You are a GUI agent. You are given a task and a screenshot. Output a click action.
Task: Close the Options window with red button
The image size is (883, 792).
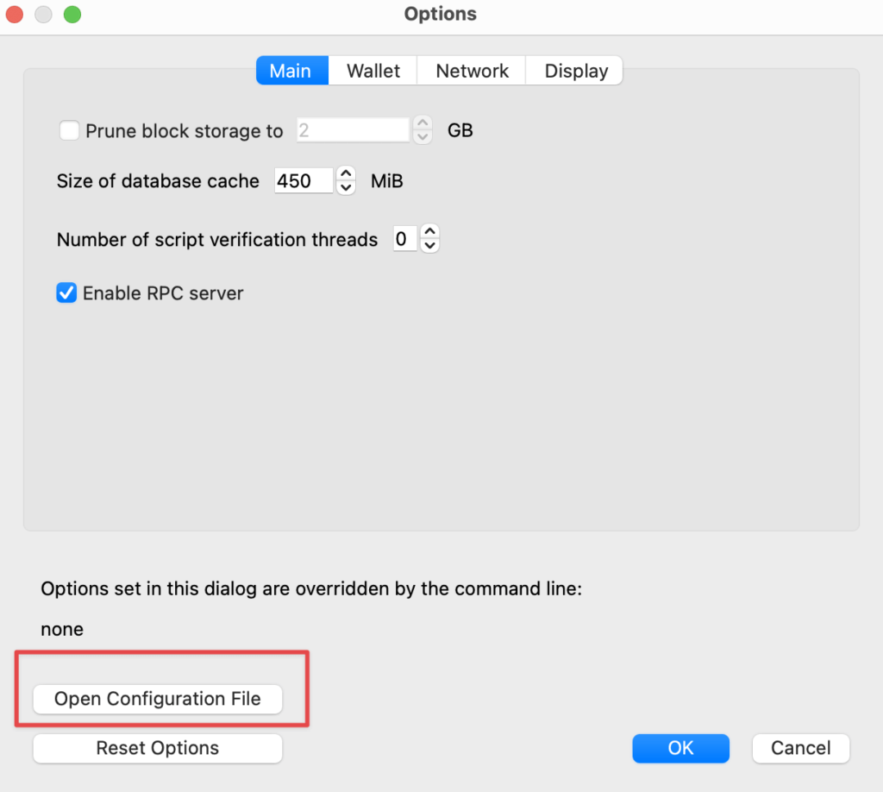(16, 15)
